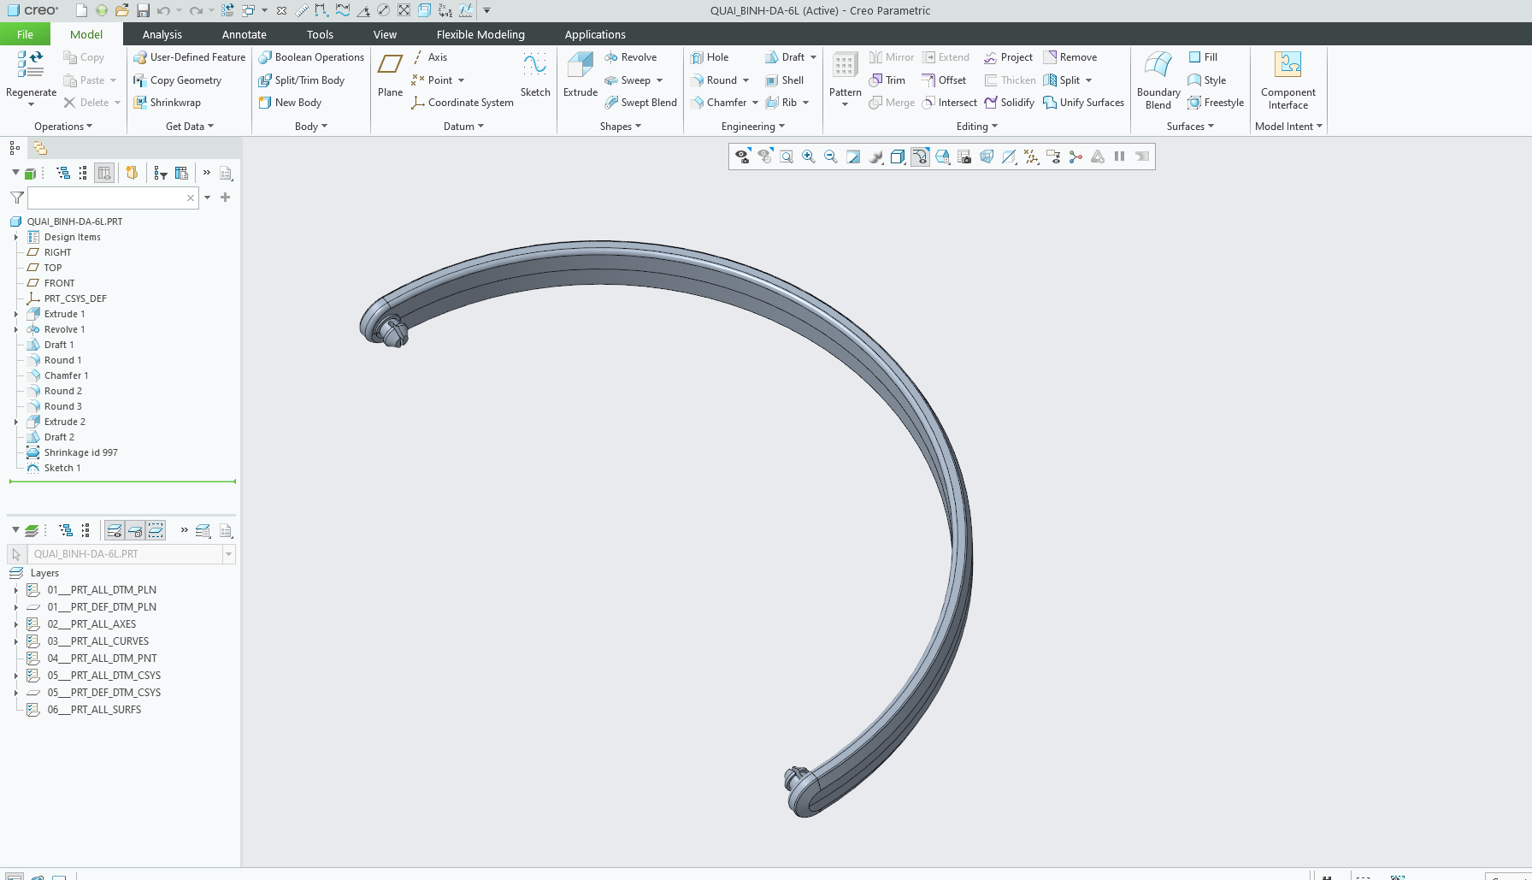Toggle model tree columns display
This screenshot has width=1532, height=880.
pyautogui.click(x=104, y=173)
